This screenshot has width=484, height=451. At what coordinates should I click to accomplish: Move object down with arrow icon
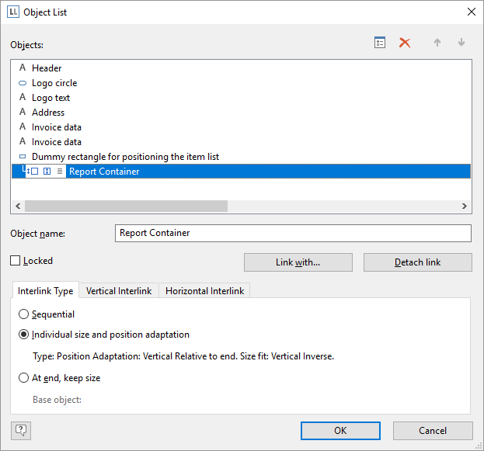pos(461,43)
